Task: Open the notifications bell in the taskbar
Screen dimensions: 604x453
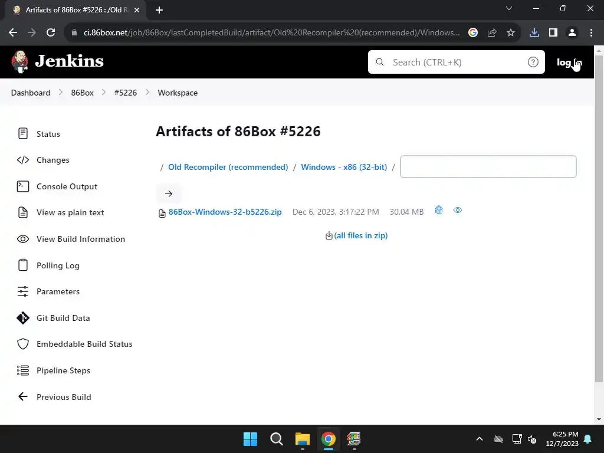Action: [588, 439]
